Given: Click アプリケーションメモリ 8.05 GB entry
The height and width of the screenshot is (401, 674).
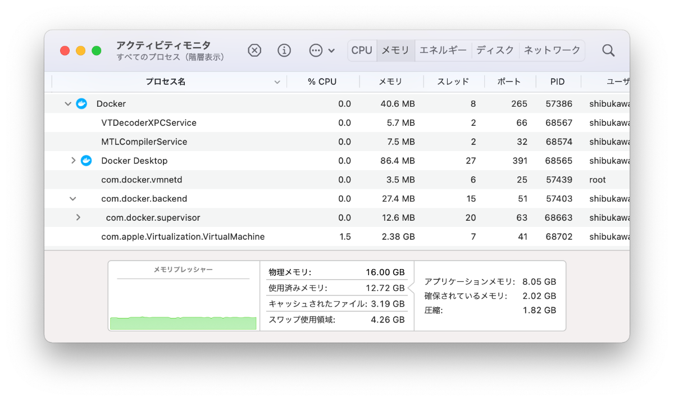Looking at the screenshot, I should (x=490, y=282).
